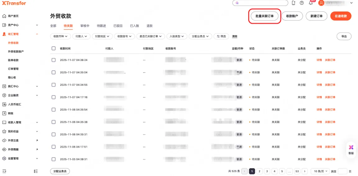Click the 批量关联订单 button
This screenshot has height=176, width=358.
click(x=265, y=16)
